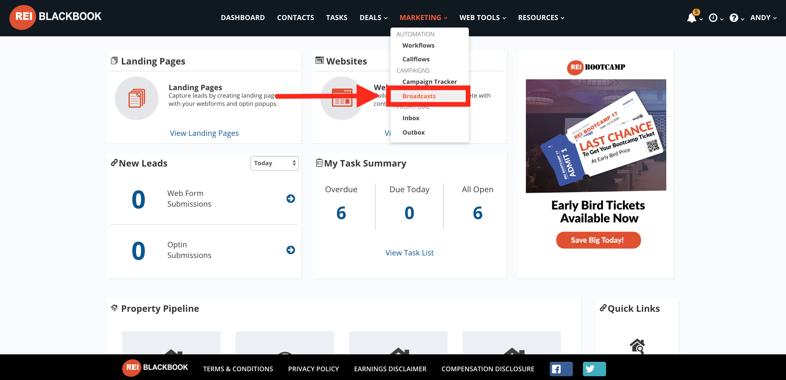Click the icon beside Property Pipeline heading
The height and width of the screenshot is (380, 786).
pos(114,308)
